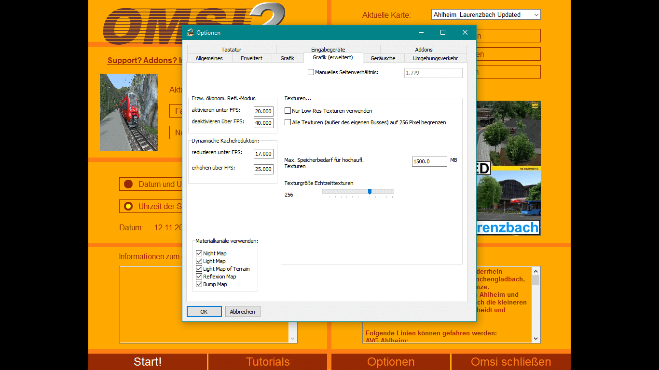Screen dimensions: 659x370
Task: Click the reduzieren unter FPS field
Action: 263,154
